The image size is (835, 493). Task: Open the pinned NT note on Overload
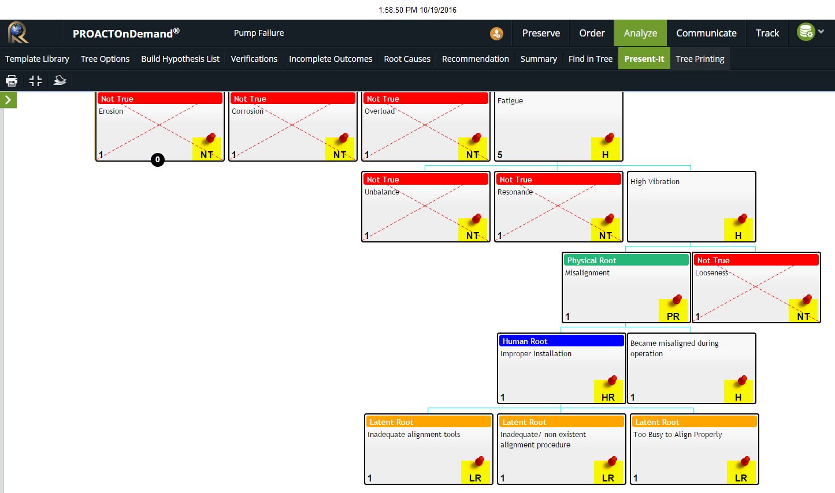coord(473,148)
